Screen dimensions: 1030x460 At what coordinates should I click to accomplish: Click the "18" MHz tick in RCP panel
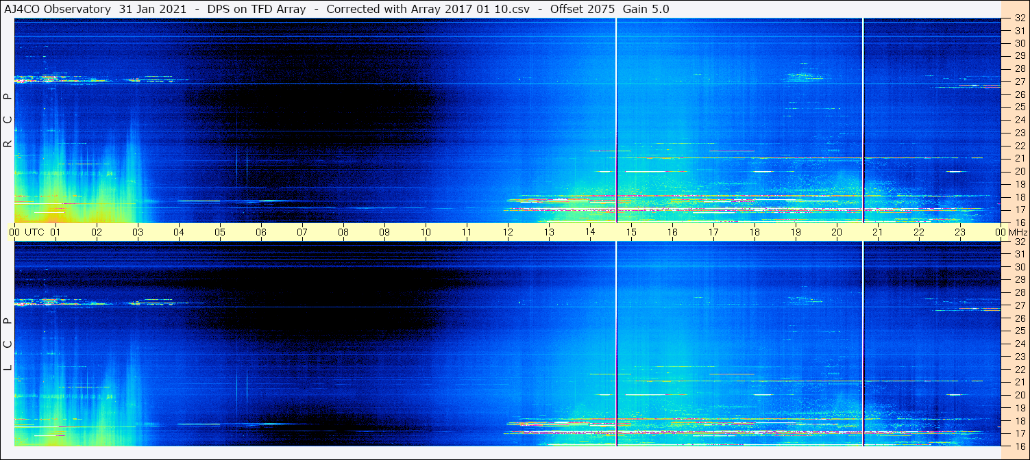tap(1019, 196)
